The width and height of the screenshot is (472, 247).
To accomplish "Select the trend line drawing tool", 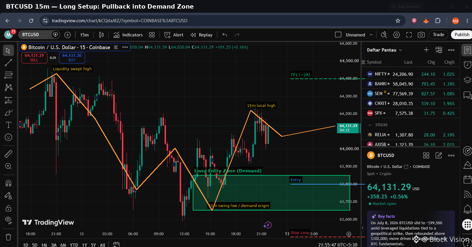I will (8, 62).
